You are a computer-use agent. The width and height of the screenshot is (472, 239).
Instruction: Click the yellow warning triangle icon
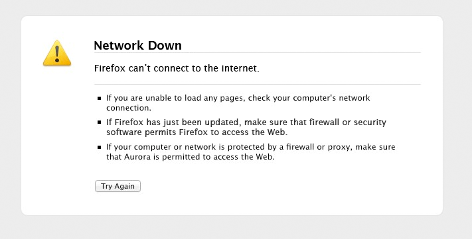[57, 53]
